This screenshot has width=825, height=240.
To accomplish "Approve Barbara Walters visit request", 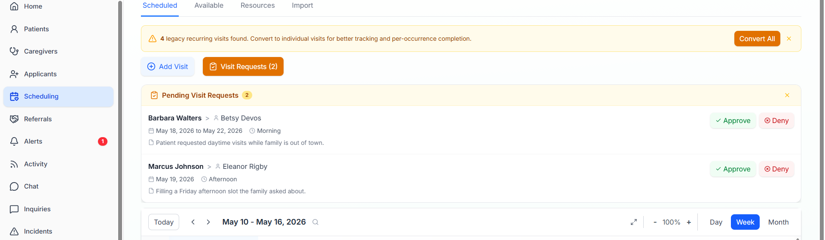I will click(733, 121).
